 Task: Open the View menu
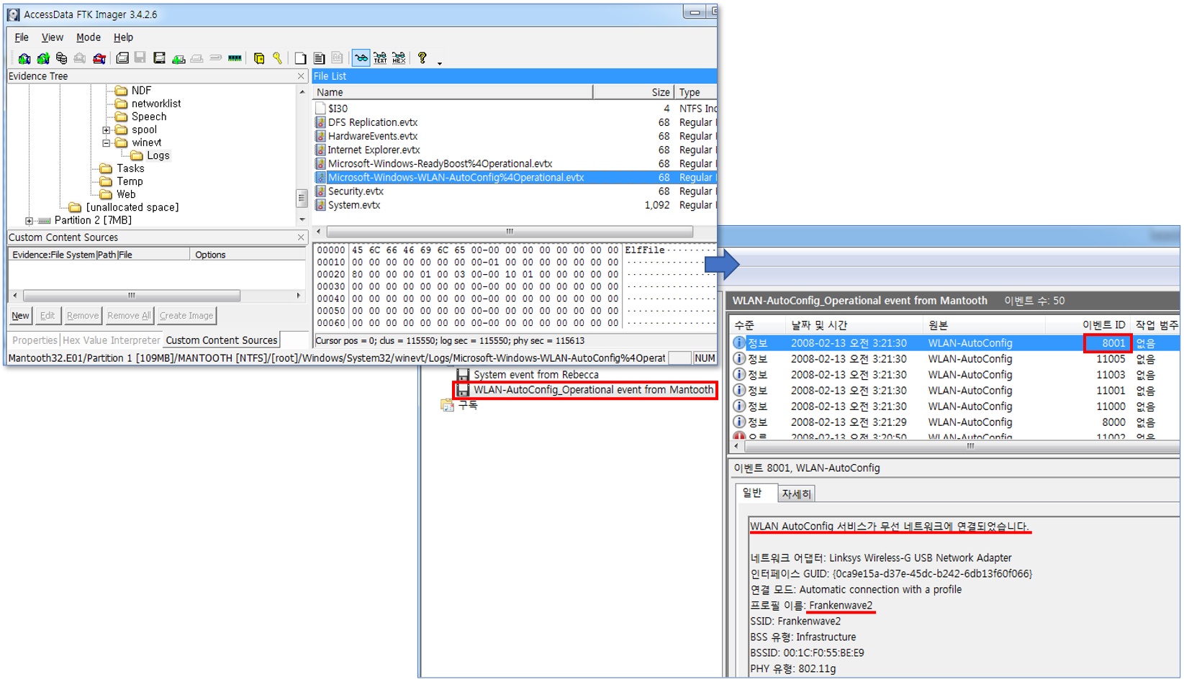[x=53, y=37]
